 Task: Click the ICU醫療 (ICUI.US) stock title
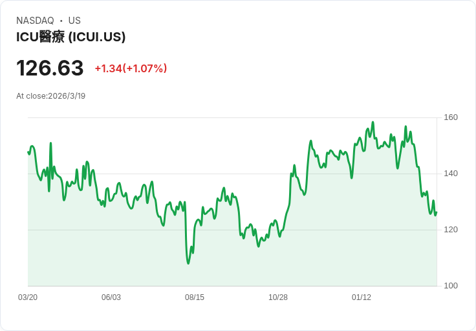[70, 37]
